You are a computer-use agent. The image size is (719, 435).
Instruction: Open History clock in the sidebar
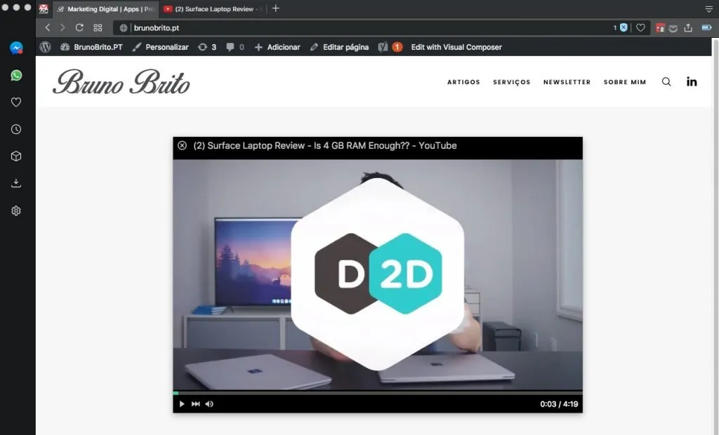tap(16, 129)
